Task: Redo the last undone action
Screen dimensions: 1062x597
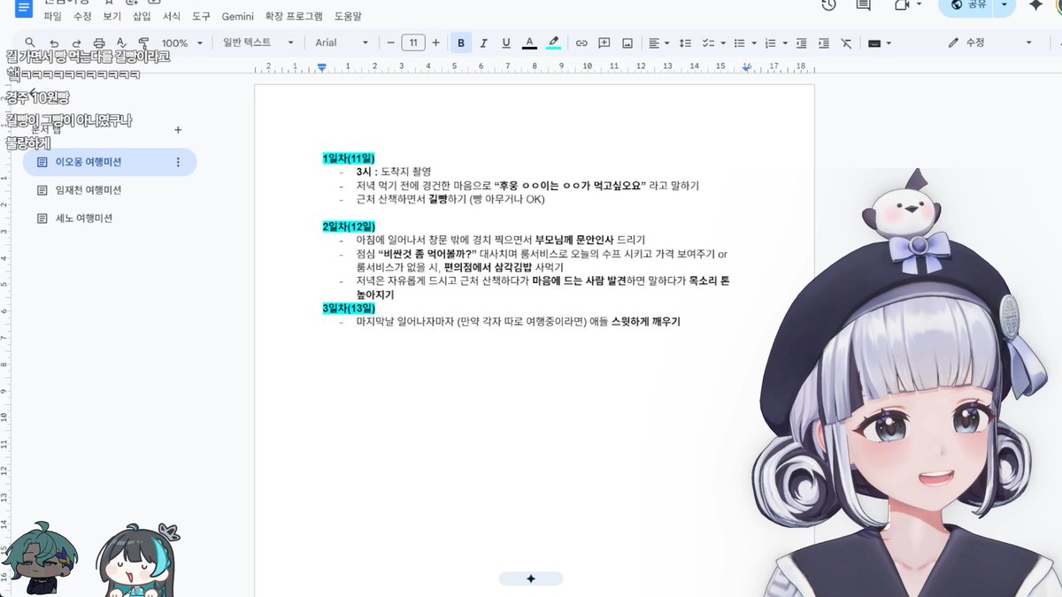Action: [76, 42]
